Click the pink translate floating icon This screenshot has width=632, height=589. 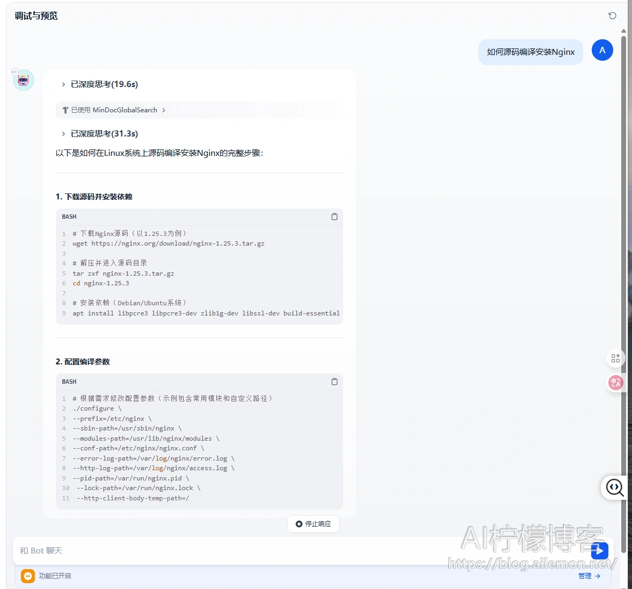[615, 383]
